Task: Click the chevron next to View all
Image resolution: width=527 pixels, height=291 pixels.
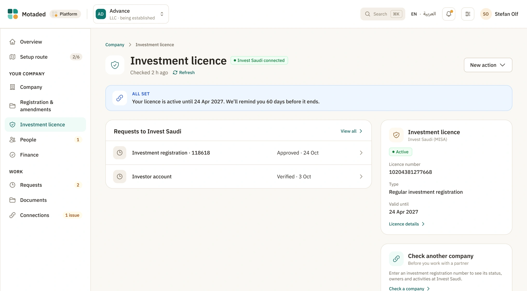Action: point(361,131)
